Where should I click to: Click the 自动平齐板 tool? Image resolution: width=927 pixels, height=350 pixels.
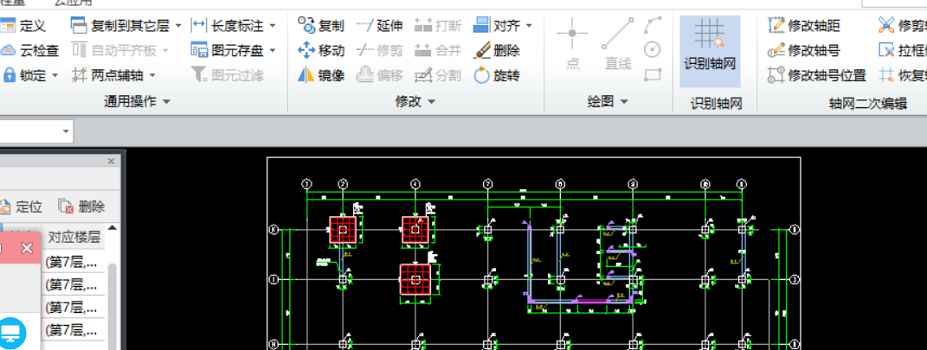coord(114,50)
